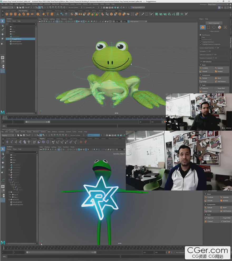This screenshot has width=232, height=261.
Task: Expand the Soft Selection section
Action: point(201,61)
